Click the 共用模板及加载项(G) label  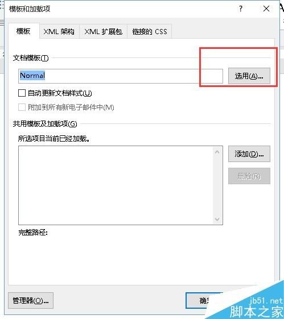(45, 124)
